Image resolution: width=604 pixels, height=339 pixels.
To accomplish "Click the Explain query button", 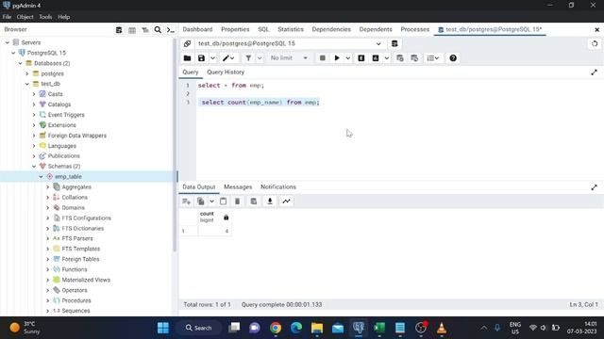I will (361, 58).
